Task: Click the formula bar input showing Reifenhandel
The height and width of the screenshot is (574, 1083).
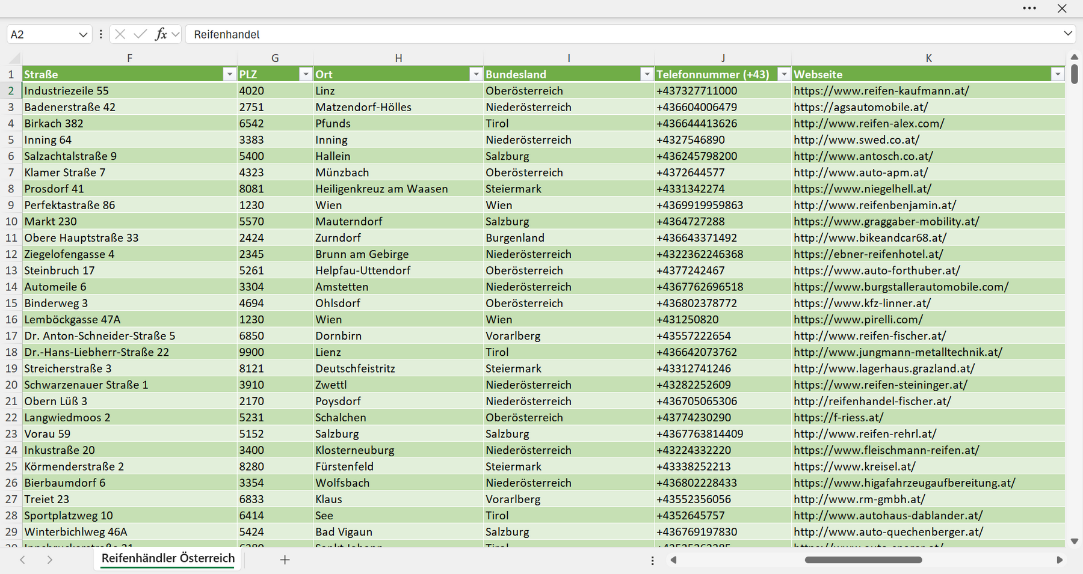Action: coord(623,34)
